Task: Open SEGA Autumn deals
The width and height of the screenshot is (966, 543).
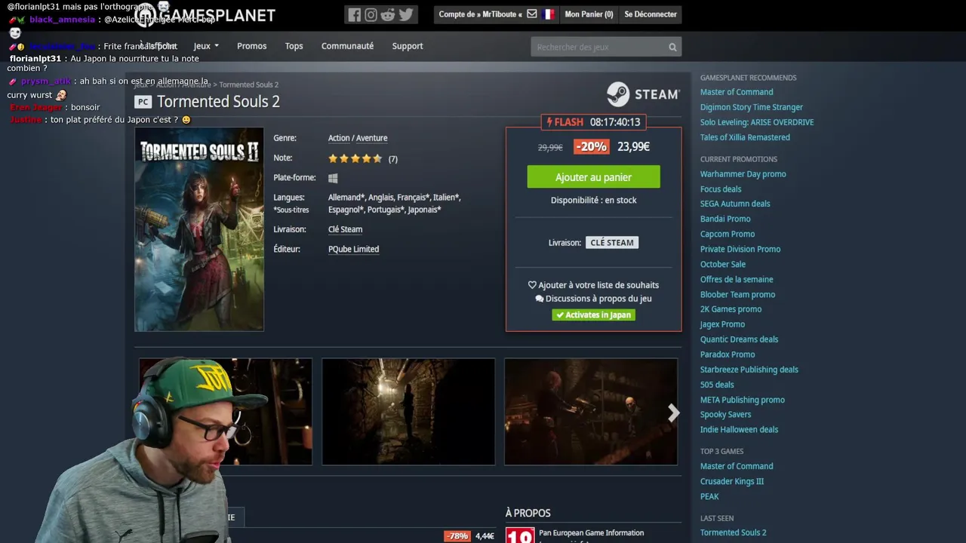Action: 735,204
